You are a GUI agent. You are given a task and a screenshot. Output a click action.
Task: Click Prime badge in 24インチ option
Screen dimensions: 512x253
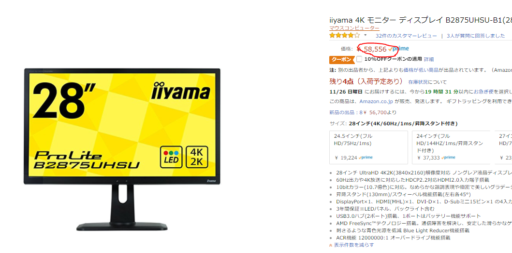[448, 158]
